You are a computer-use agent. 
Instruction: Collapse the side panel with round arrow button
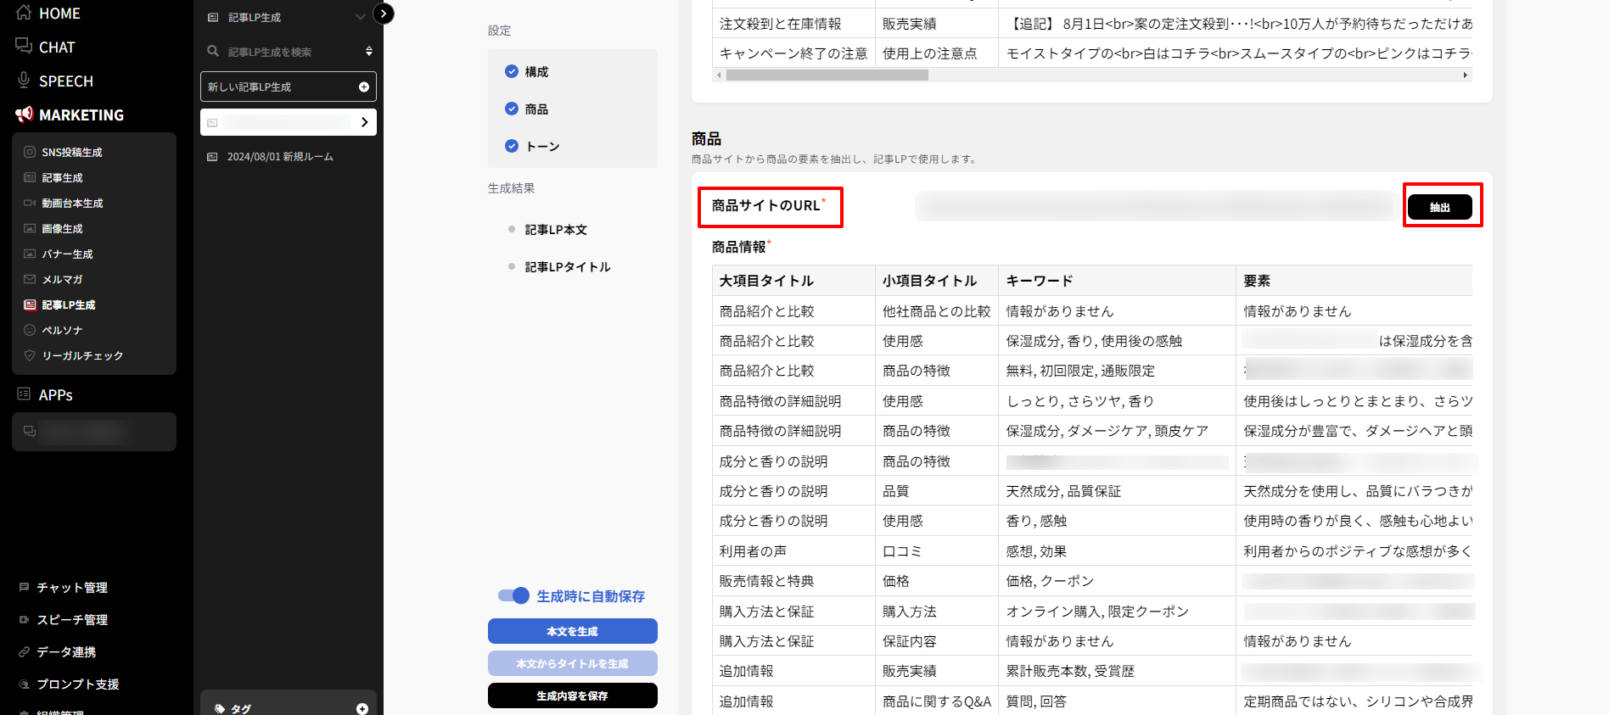[x=384, y=14]
